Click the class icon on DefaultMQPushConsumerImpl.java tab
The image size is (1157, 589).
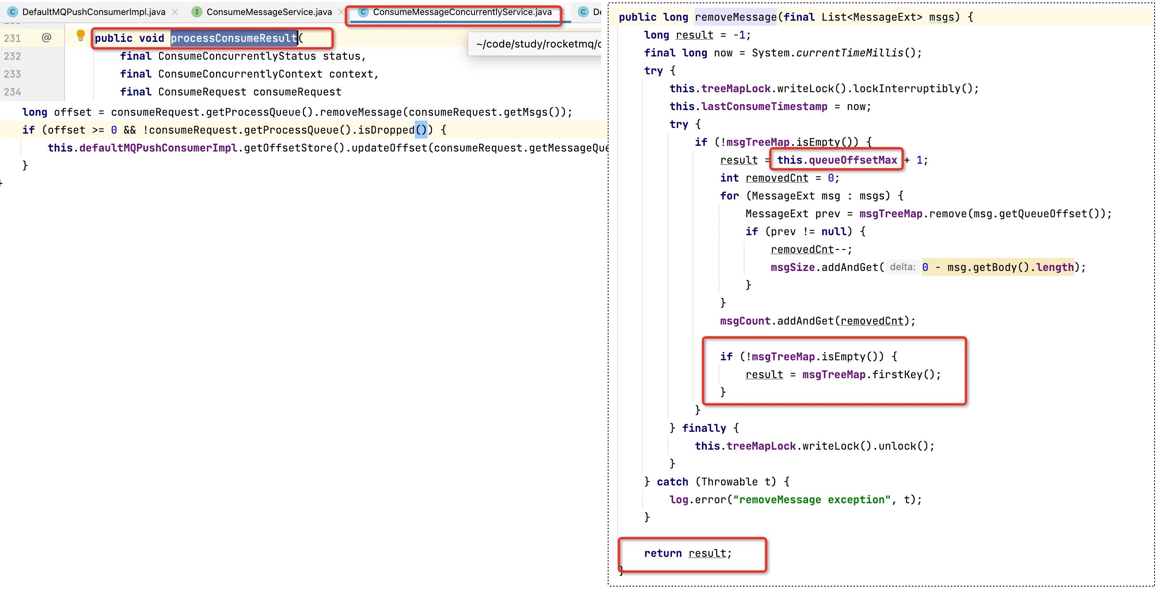point(13,12)
